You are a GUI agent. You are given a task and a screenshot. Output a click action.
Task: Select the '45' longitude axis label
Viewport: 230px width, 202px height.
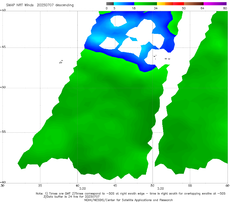pyautogui.click(x=115, y=186)
